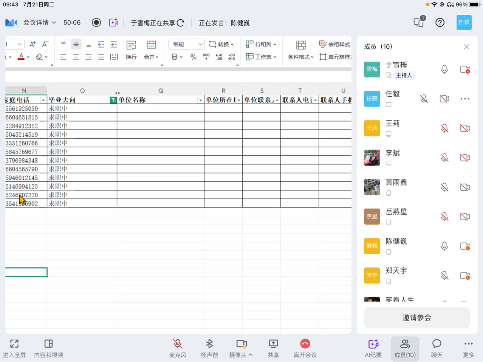Viewport: 483px width, 362px height.
Task: Expand the 会议详情 dropdown
Action: [40, 23]
